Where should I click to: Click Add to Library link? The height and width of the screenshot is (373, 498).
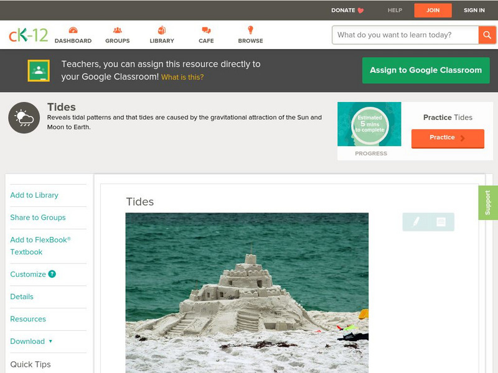point(34,195)
